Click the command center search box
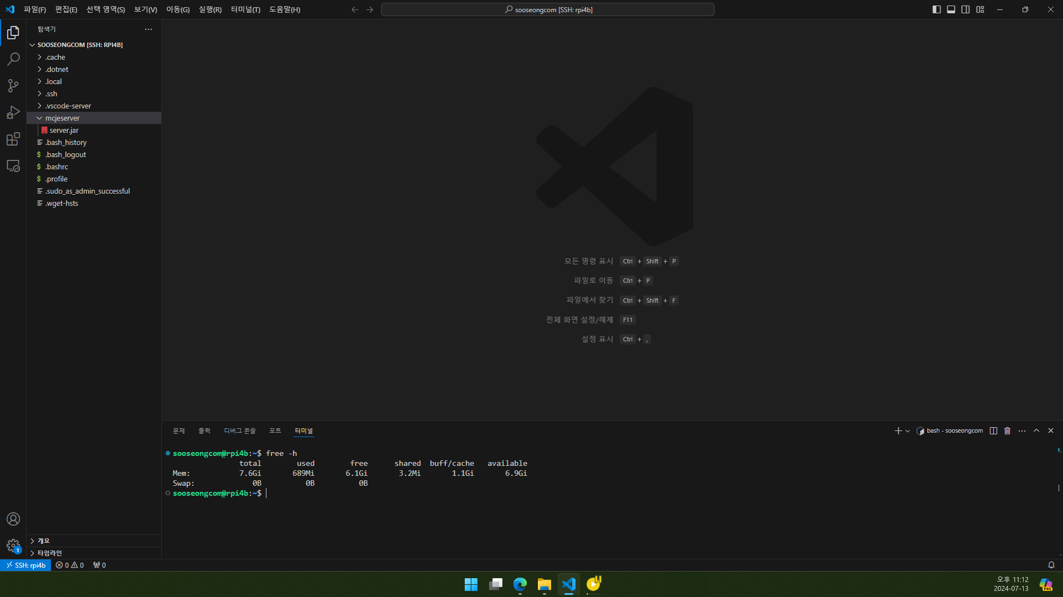The image size is (1063, 597). 547,9
